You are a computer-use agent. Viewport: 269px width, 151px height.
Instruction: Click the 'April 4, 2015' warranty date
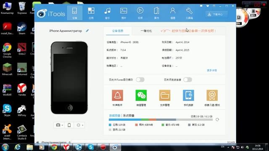182,50
